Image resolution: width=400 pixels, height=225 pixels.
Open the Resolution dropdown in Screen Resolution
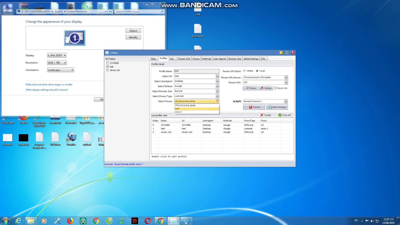point(57,63)
